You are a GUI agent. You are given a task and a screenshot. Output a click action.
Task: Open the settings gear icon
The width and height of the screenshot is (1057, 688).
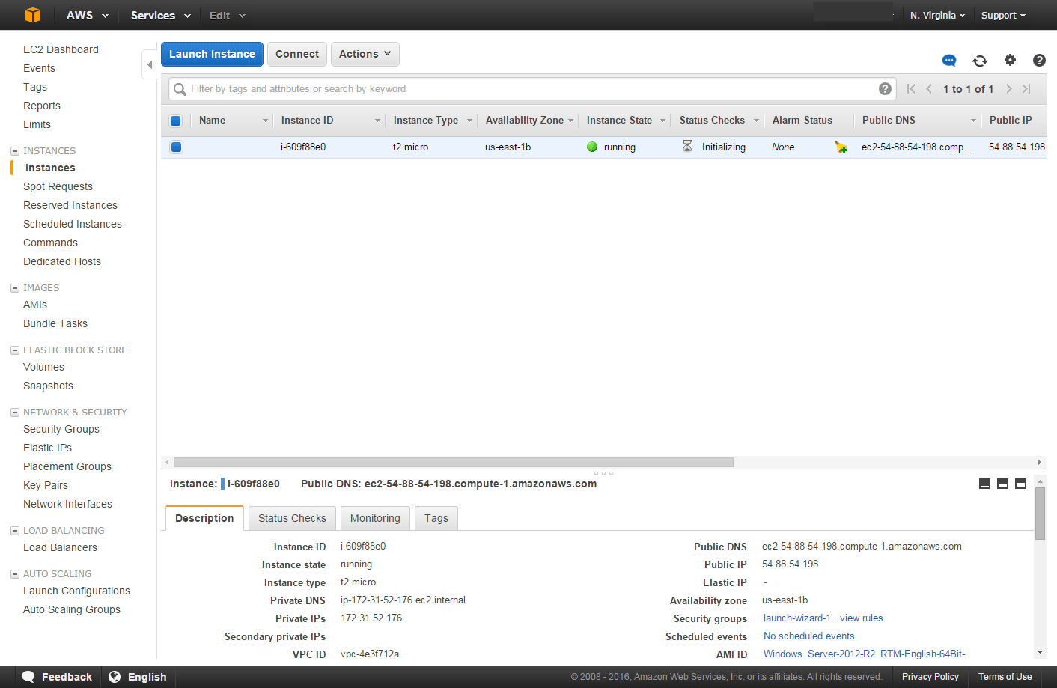[1010, 60]
